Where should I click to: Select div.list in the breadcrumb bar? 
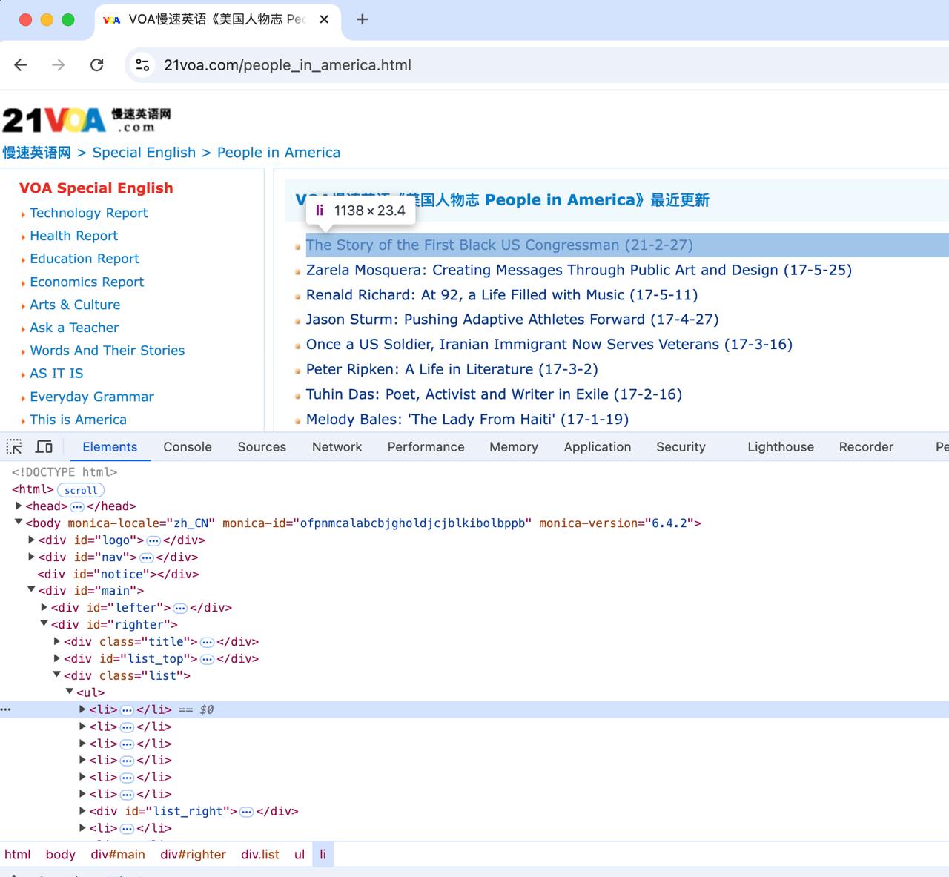click(260, 854)
